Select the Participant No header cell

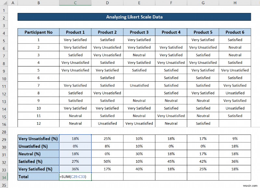click(x=38, y=32)
